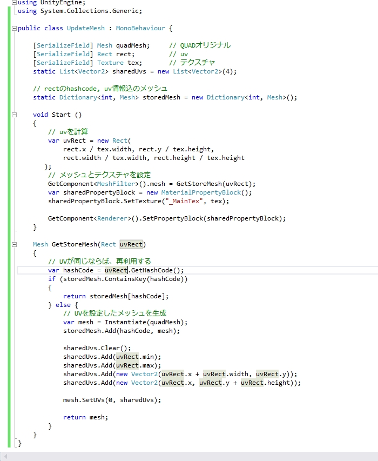Click highlighted 'uvRect' parameter in GetStoreMesh signature
The image size is (378, 461).
click(131, 244)
